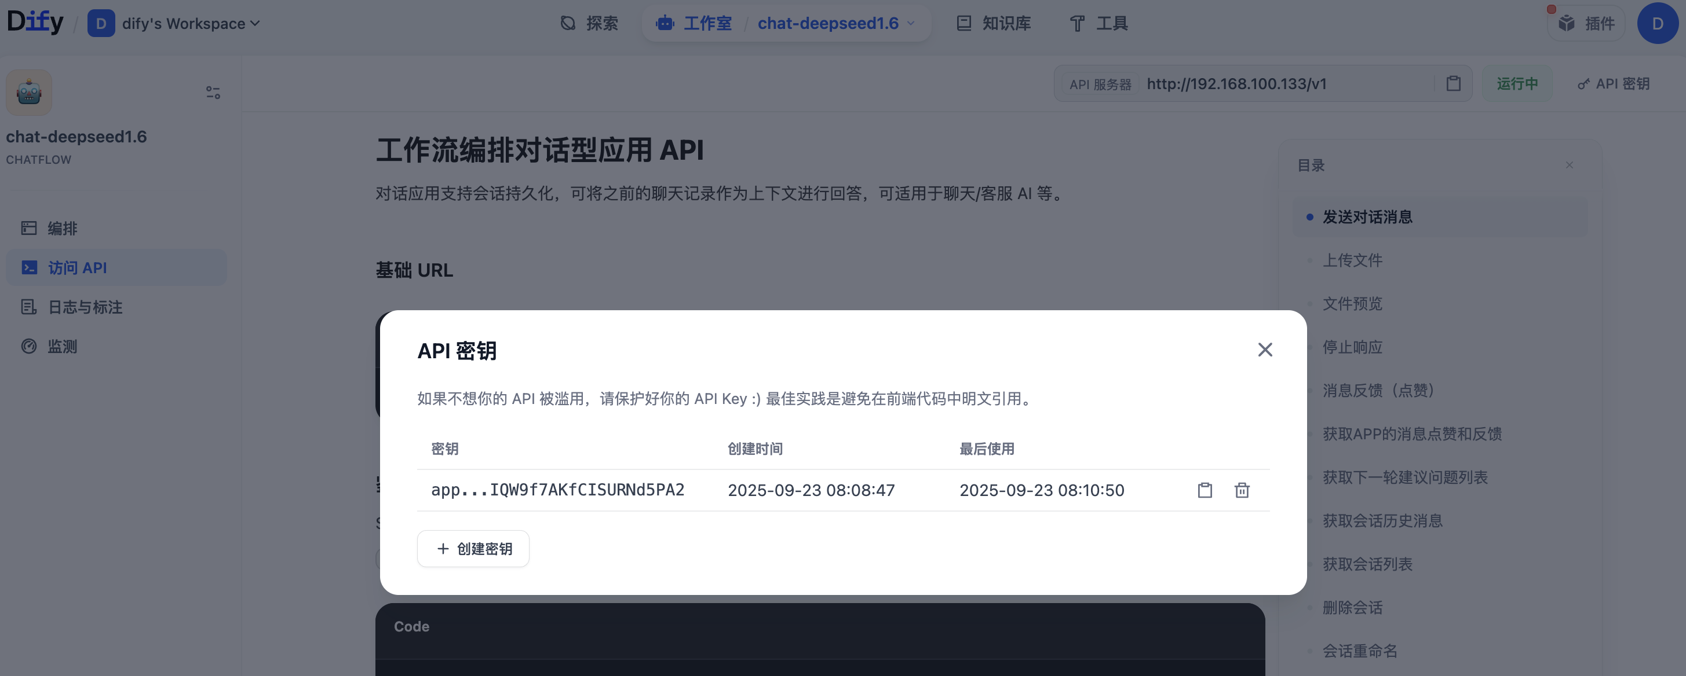The width and height of the screenshot is (1686, 676).
Task: Open the 插件 plugins button
Action: (1586, 24)
